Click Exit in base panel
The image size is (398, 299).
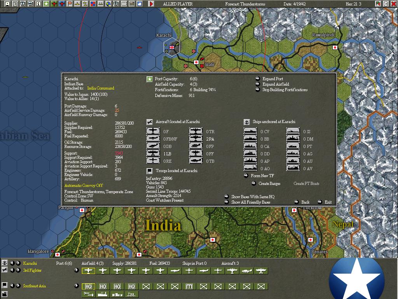(328, 202)
